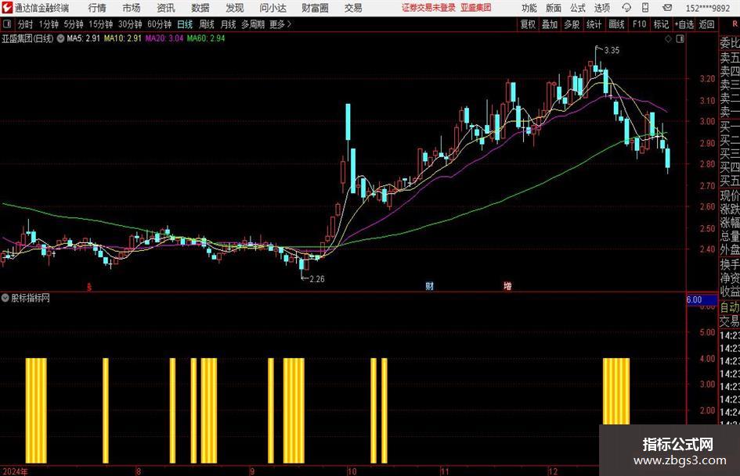Click the 复权 toolbar button
The width and height of the screenshot is (740, 476).
[x=528, y=24]
